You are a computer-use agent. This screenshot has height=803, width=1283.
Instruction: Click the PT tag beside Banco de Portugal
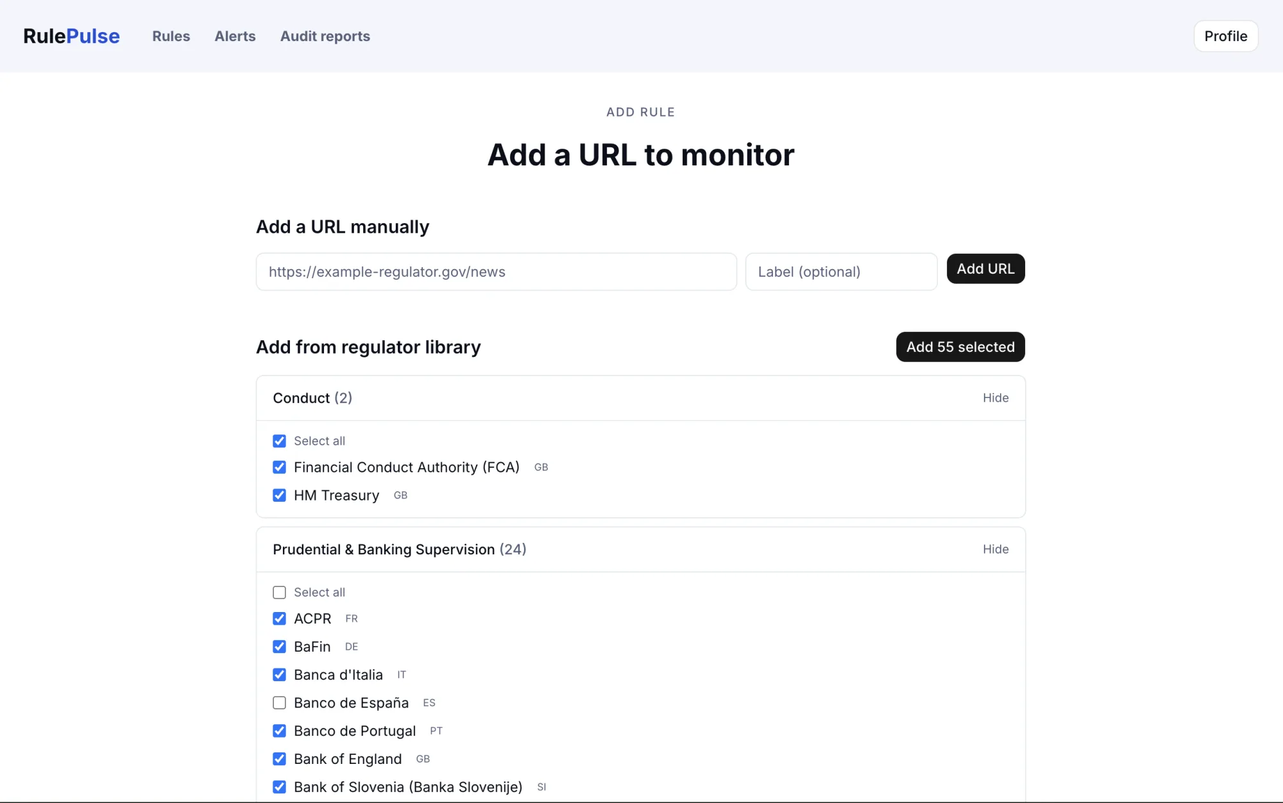436,731
